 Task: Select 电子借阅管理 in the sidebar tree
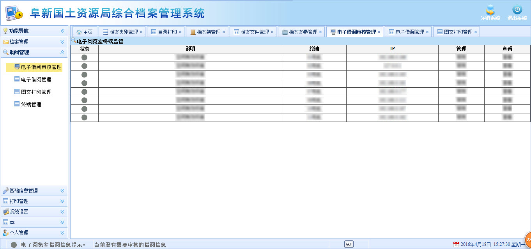[x=36, y=79]
